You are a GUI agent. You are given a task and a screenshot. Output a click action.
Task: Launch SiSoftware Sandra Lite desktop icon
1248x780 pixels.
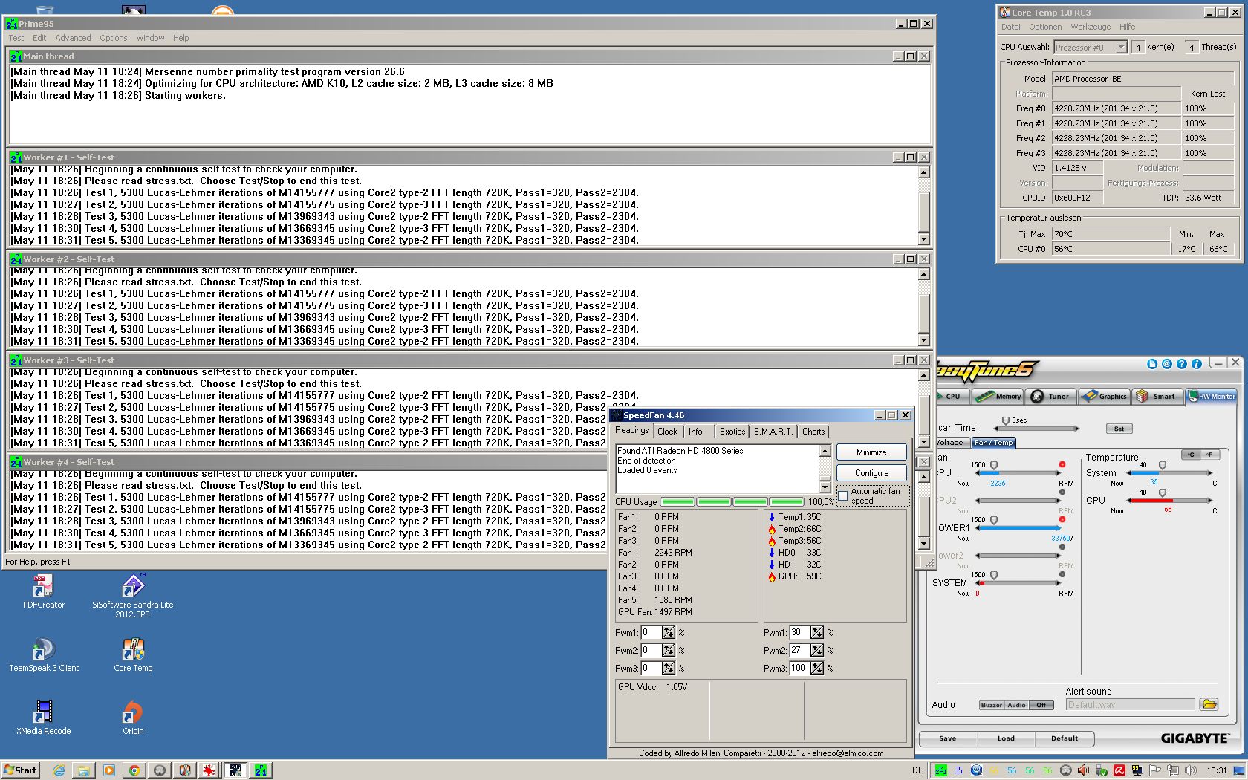[x=133, y=596]
